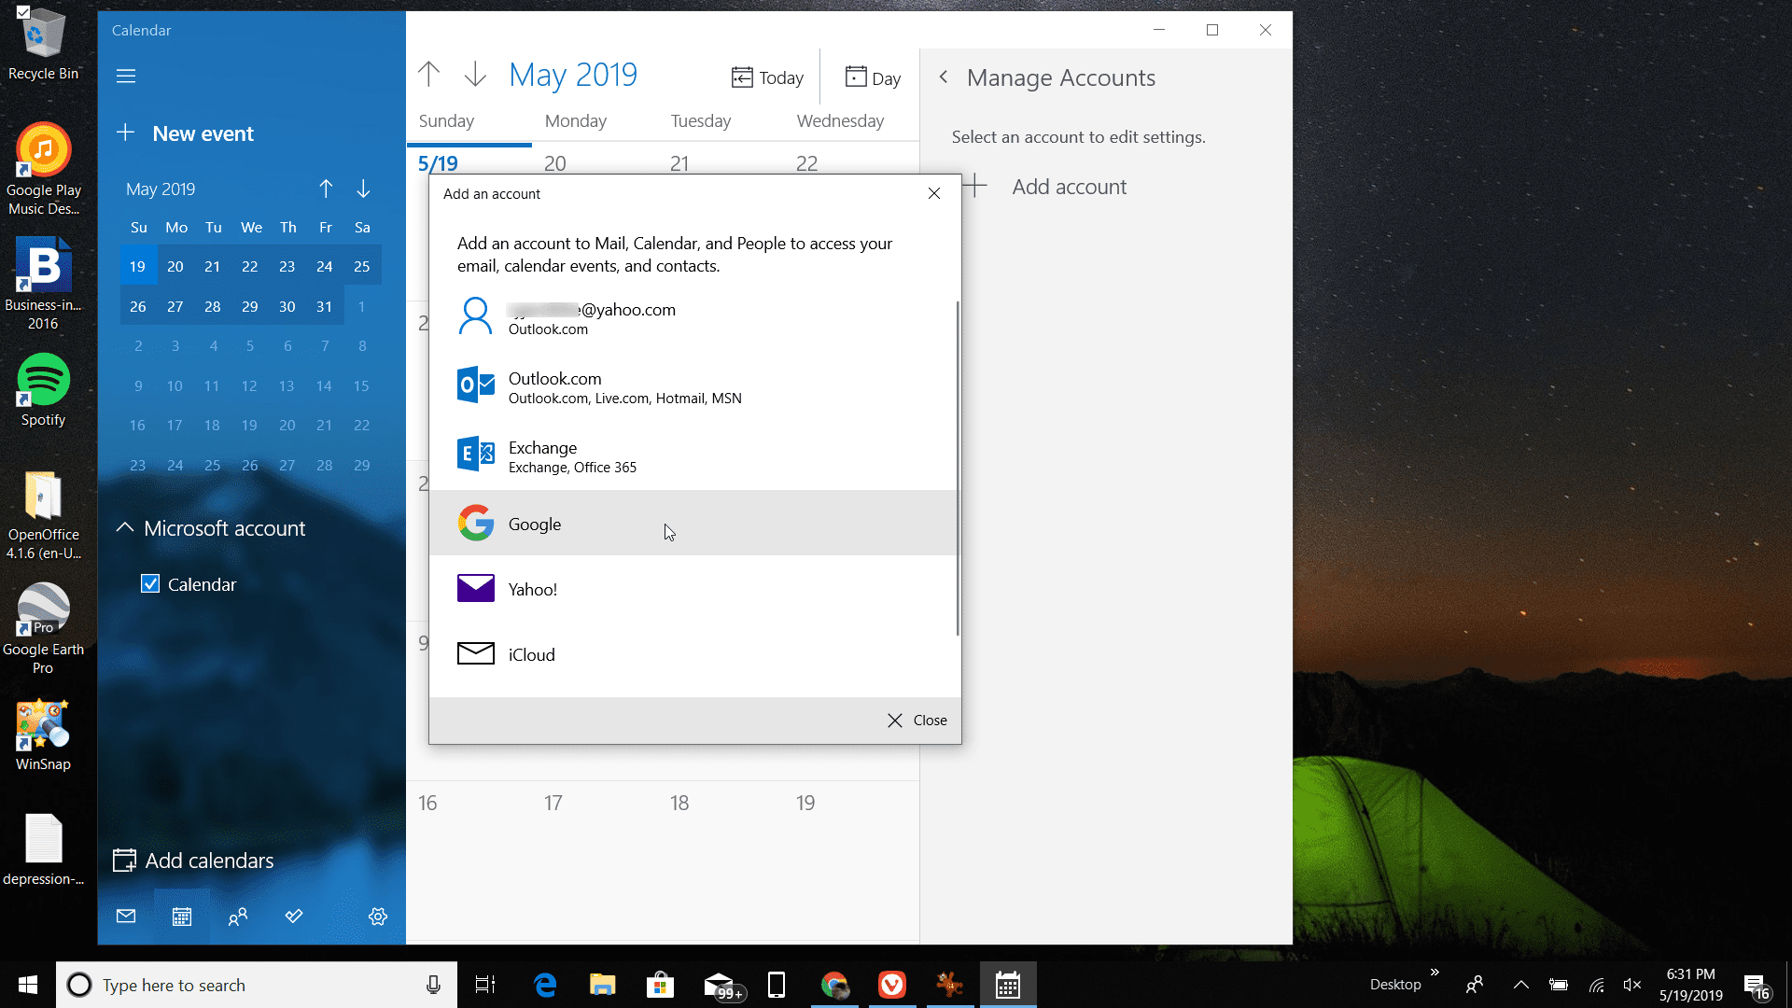
Task: Toggle Calendar visibility checkbox
Action: pyautogui.click(x=150, y=583)
